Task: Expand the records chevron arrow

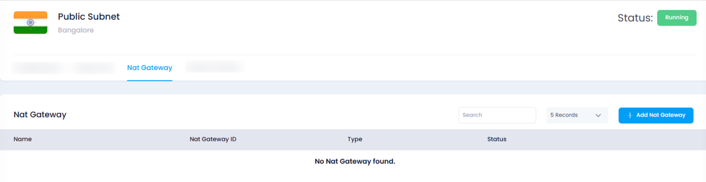Action: (x=598, y=115)
